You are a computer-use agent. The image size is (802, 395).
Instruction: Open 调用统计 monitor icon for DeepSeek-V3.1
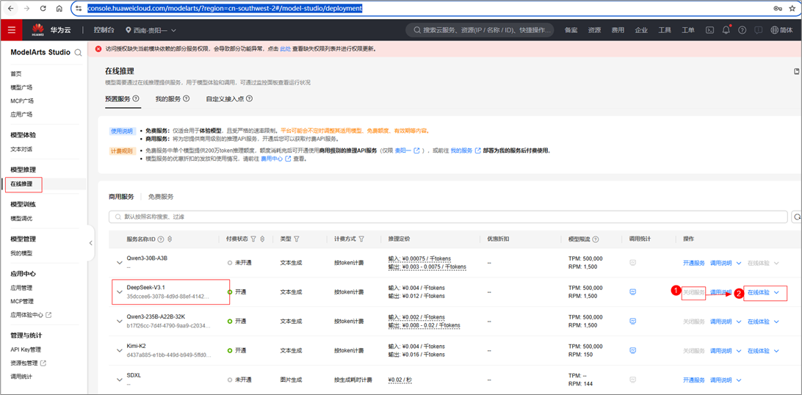point(632,291)
